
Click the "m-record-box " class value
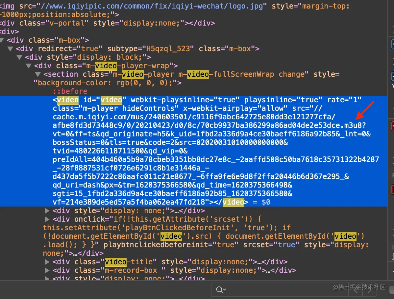tap(133, 270)
